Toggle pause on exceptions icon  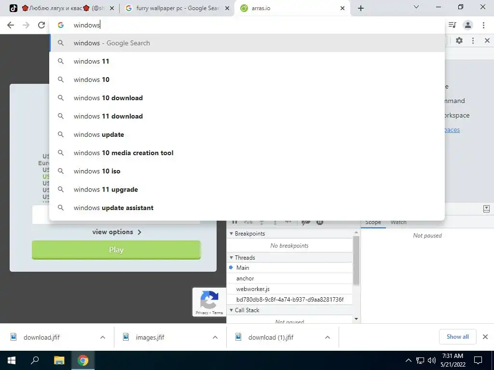coord(320,222)
